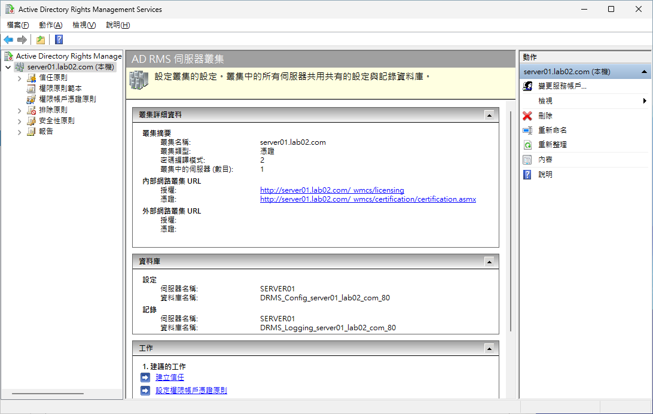Click the center pane vertical scrollbar
The width and height of the screenshot is (653, 414).
(x=511, y=221)
